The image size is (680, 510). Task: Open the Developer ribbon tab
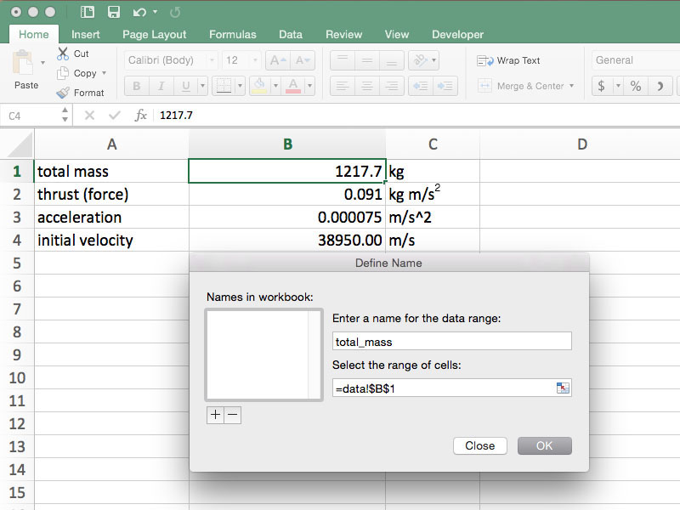point(457,35)
